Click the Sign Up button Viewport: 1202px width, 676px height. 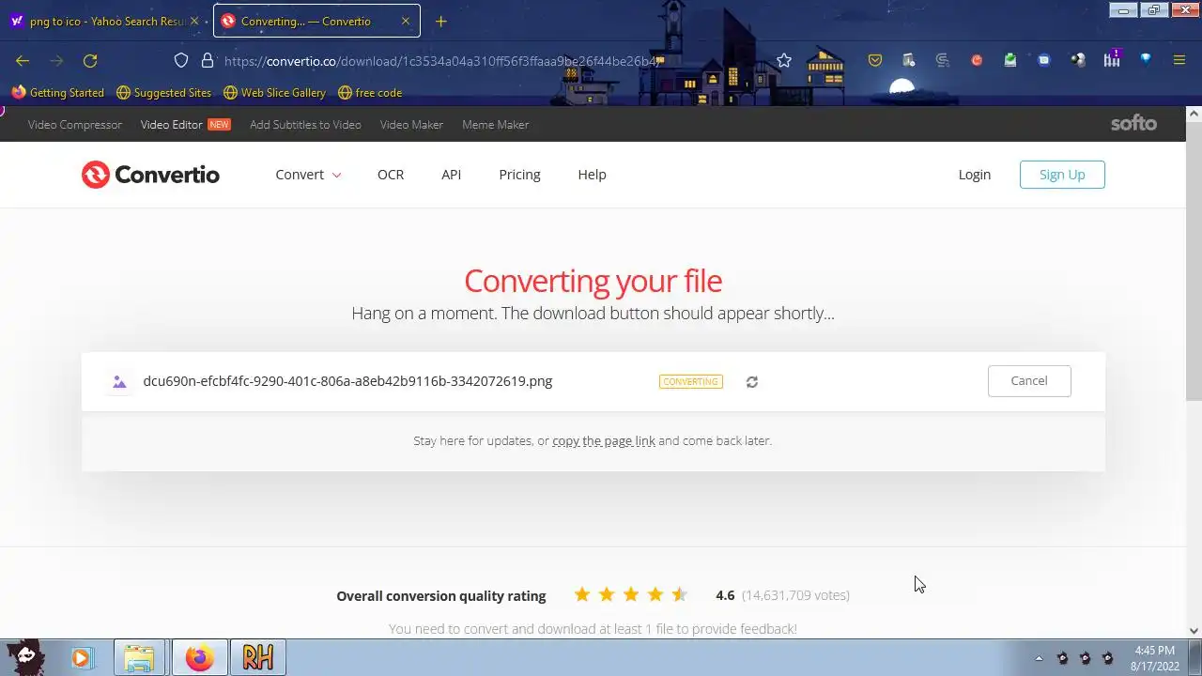coord(1062,175)
